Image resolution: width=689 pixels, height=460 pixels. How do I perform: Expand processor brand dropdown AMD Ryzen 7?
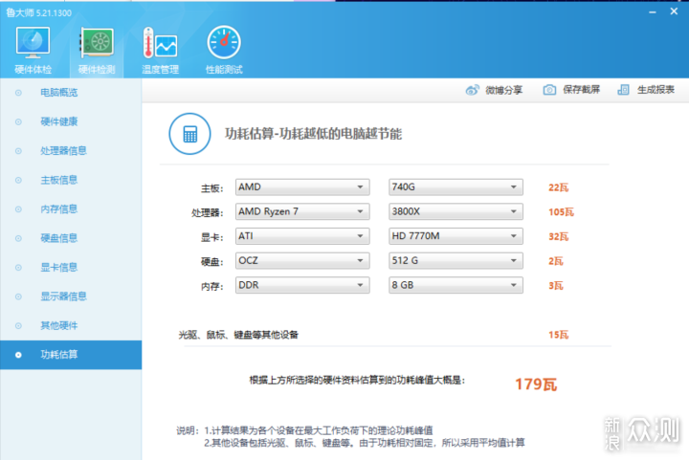click(302, 211)
